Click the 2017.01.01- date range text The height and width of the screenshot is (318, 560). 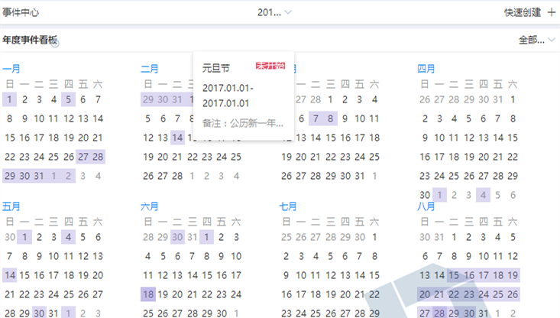point(228,88)
